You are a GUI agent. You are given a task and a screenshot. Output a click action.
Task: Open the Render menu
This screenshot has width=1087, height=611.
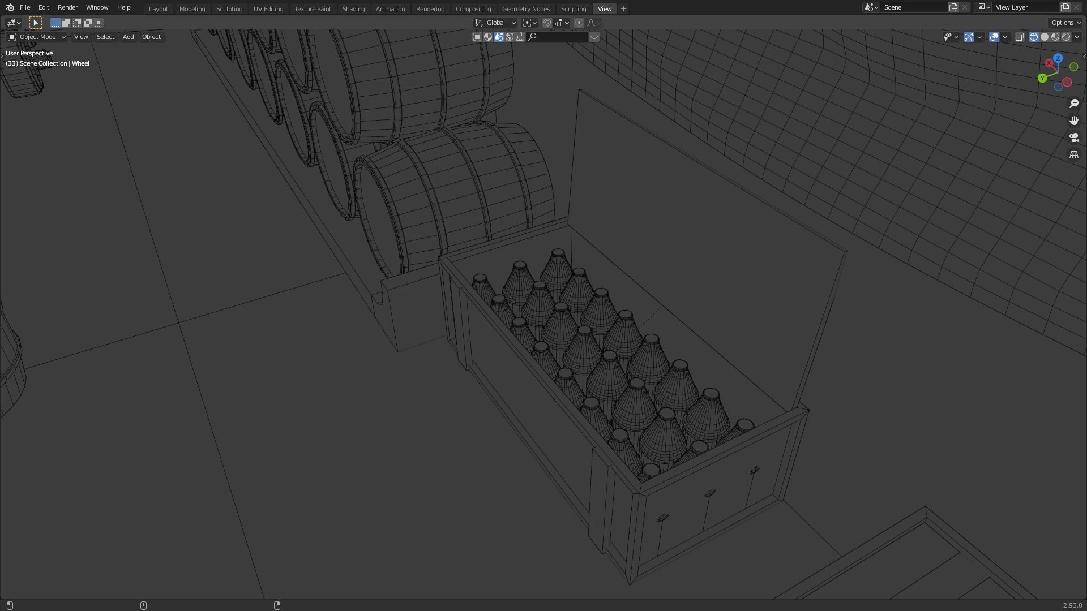point(67,7)
